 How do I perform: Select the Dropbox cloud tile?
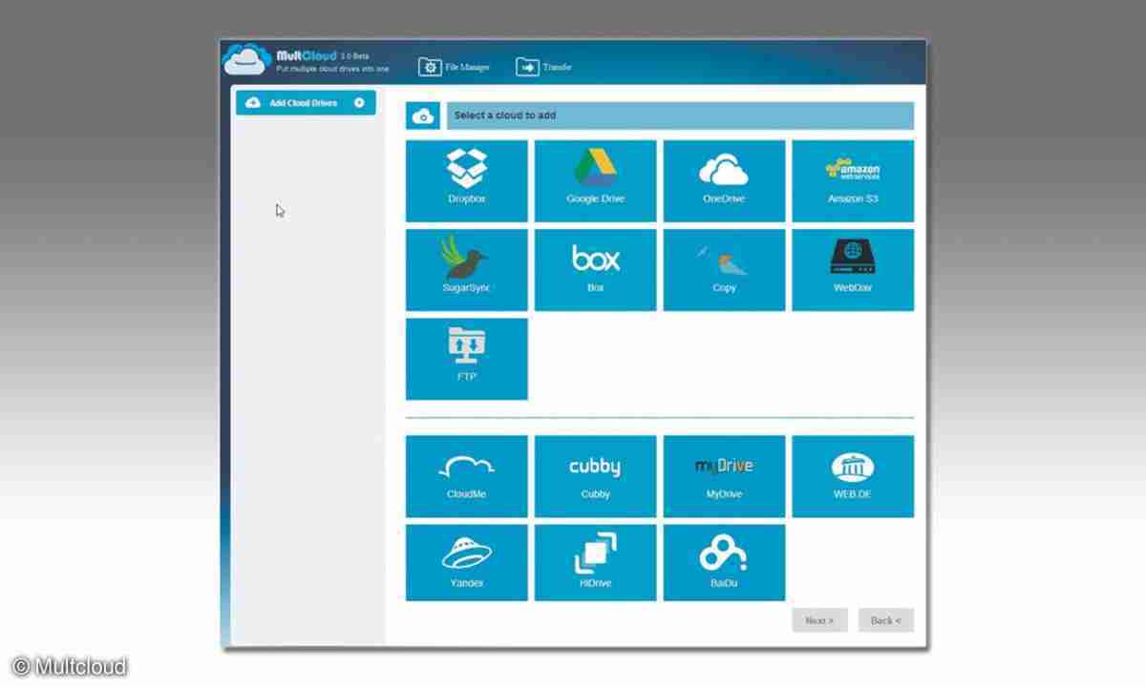pyautogui.click(x=466, y=181)
